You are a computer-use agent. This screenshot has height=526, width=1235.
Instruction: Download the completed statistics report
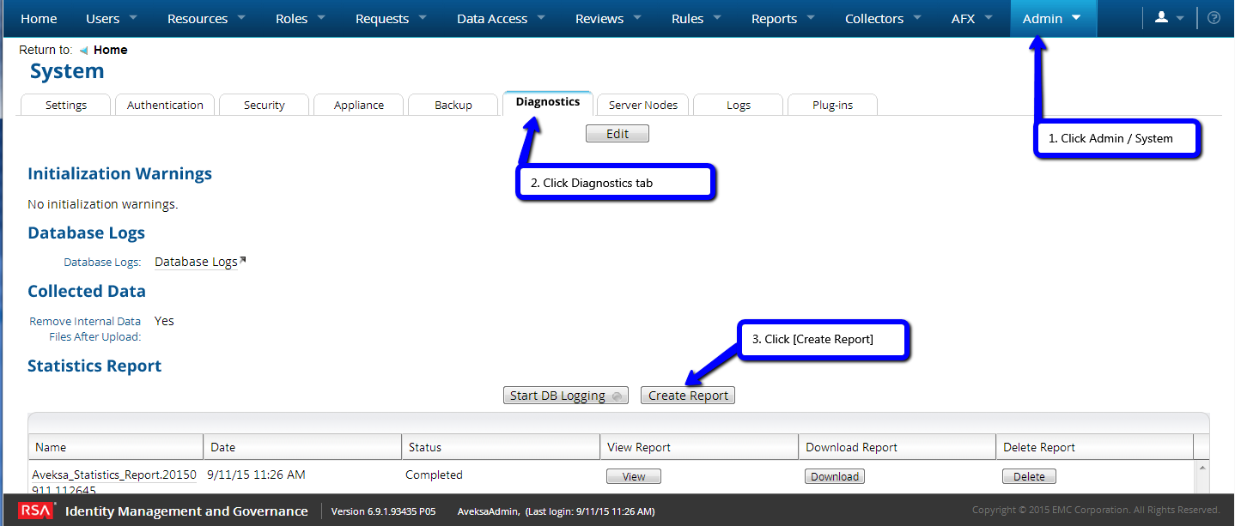click(834, 475)
